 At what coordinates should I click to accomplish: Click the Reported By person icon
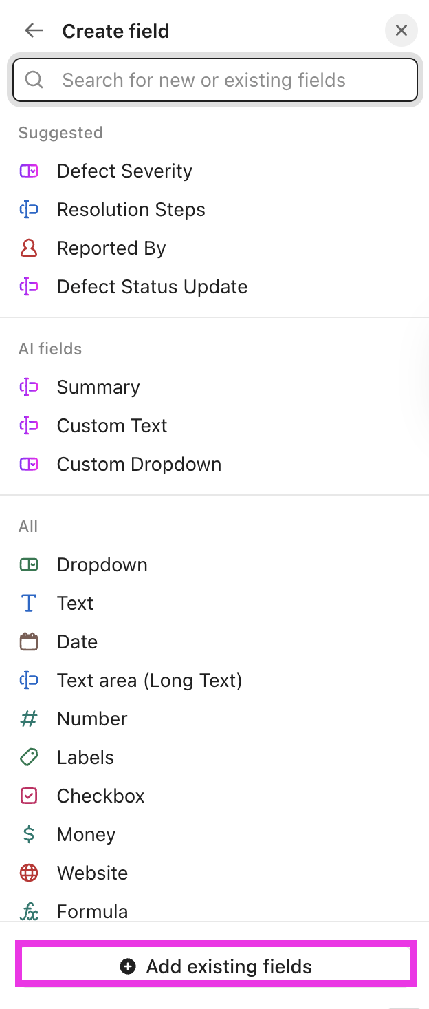coord(28,248)
